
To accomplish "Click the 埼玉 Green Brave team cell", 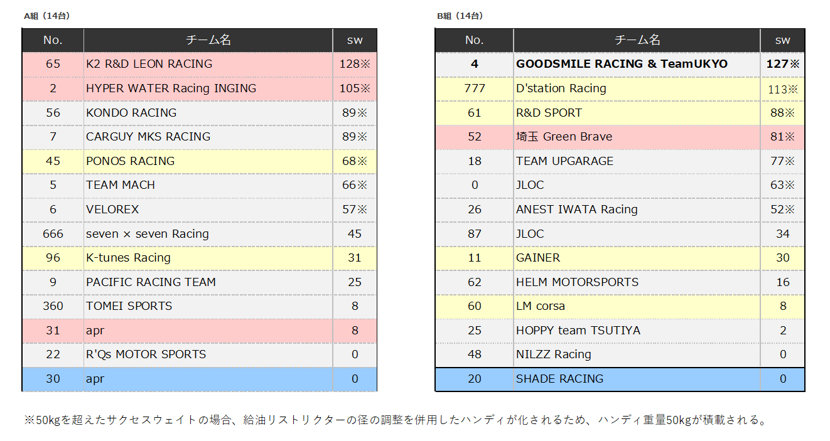I will (x=564, y=137).
